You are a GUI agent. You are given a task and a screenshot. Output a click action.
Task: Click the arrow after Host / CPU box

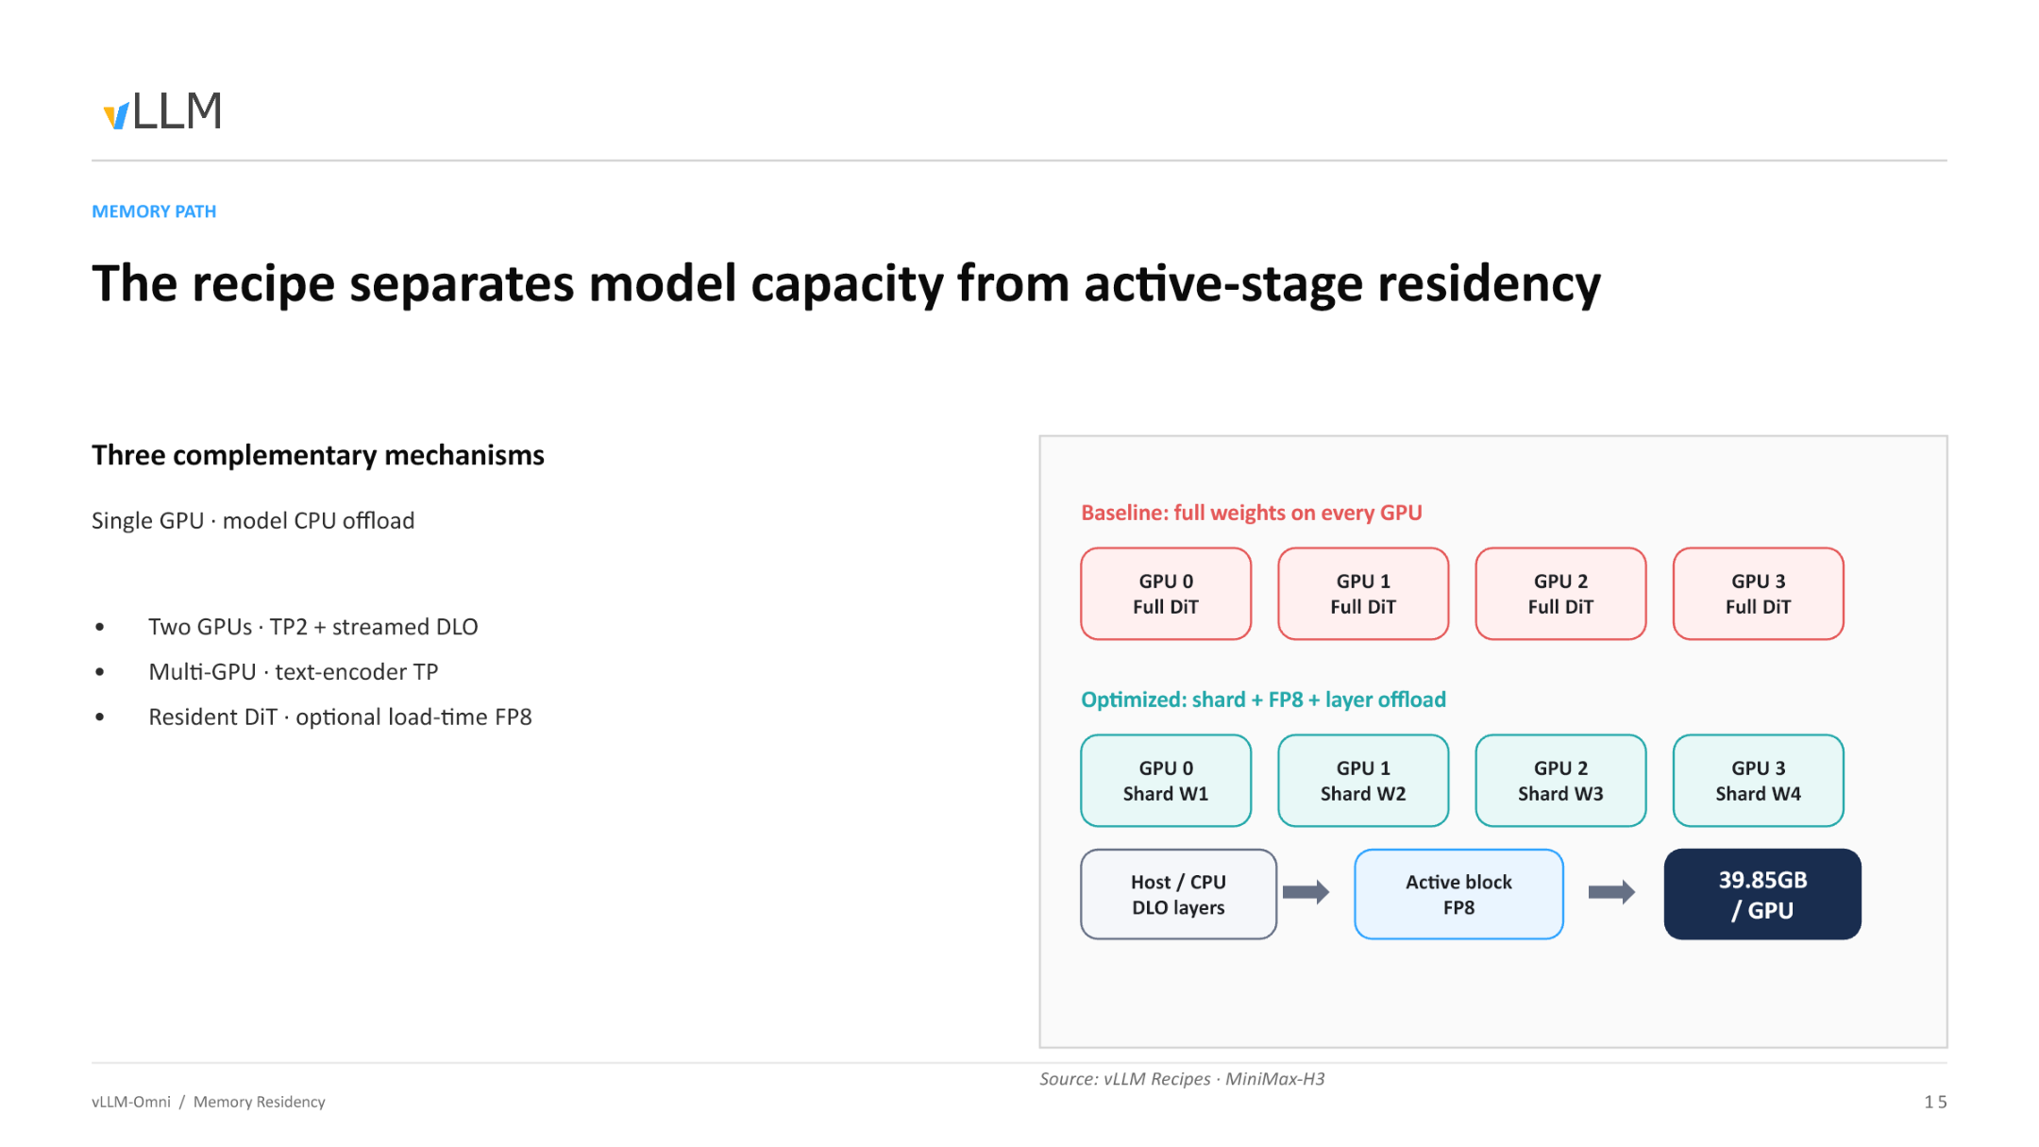coord(1306,892)
